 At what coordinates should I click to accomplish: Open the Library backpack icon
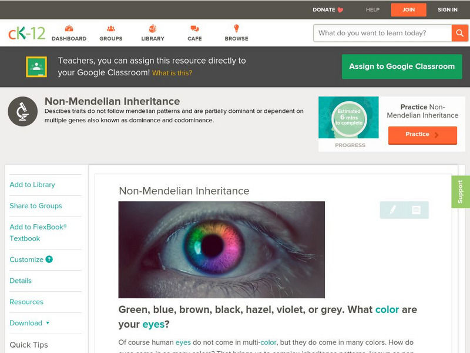pos(153,28)
